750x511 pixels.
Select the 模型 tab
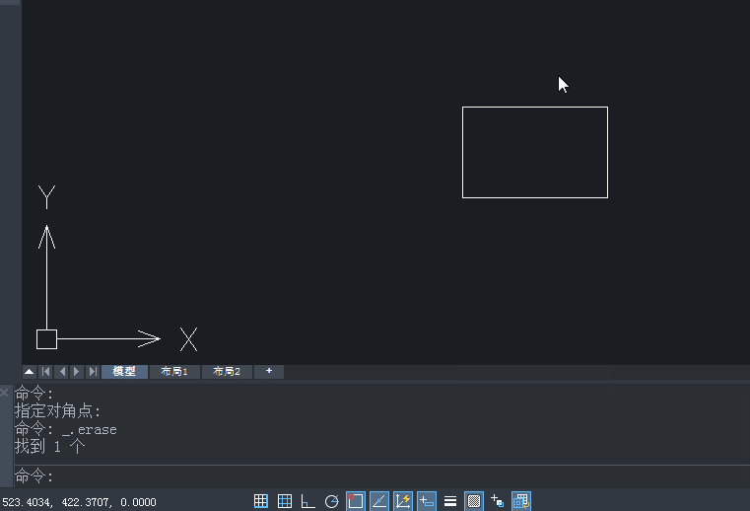124,372
